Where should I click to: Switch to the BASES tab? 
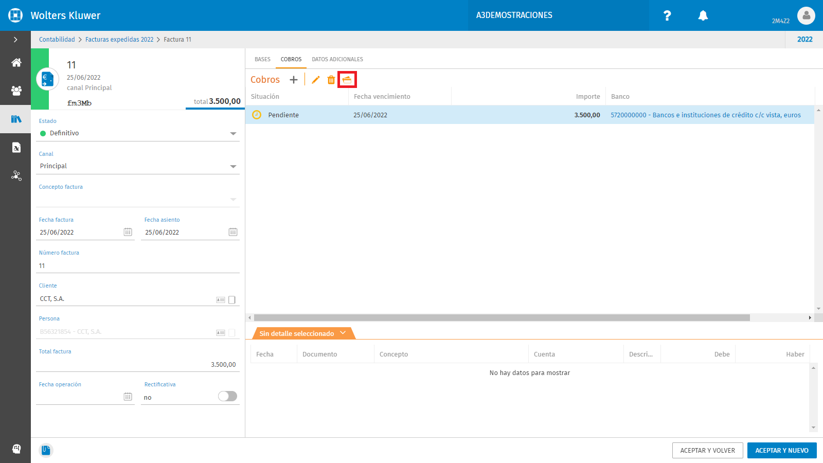[x=262, y=59]
